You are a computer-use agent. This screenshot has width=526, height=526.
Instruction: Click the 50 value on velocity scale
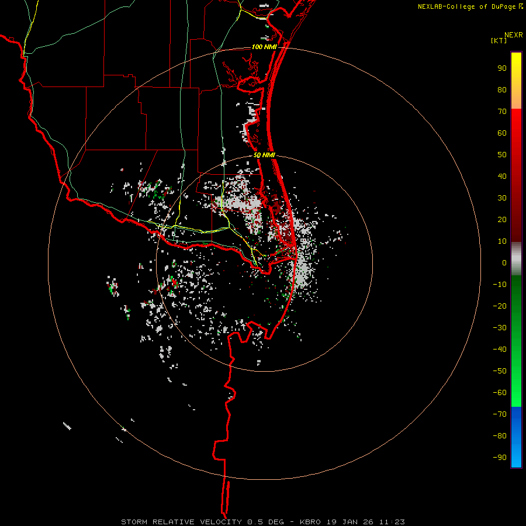tap(502, 155)
